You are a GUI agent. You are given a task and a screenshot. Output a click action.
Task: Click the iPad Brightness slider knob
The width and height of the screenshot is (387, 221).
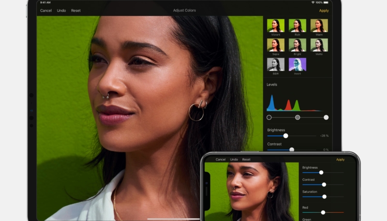(285, 136)
